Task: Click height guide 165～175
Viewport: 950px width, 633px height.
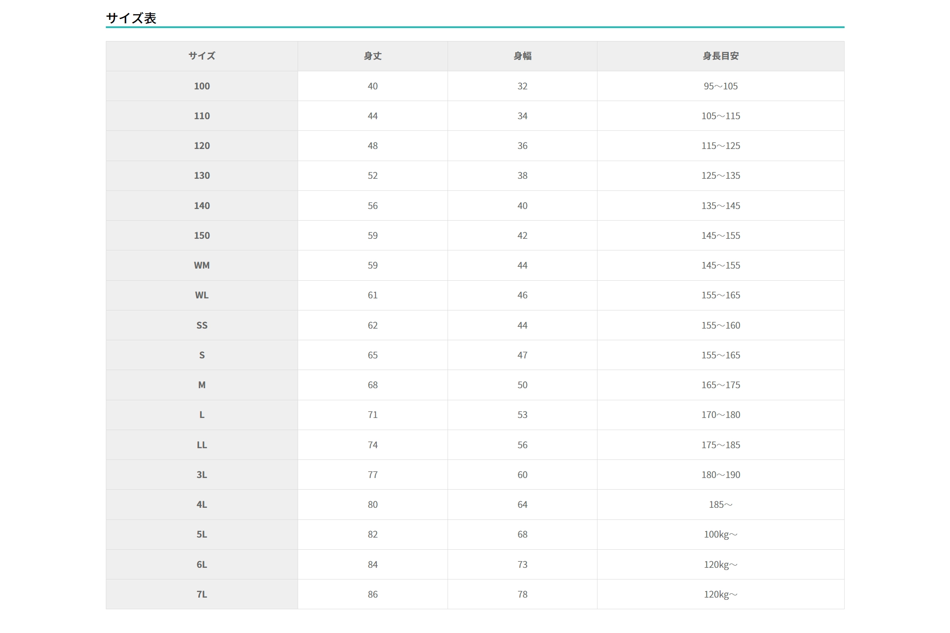Action: 721,385
